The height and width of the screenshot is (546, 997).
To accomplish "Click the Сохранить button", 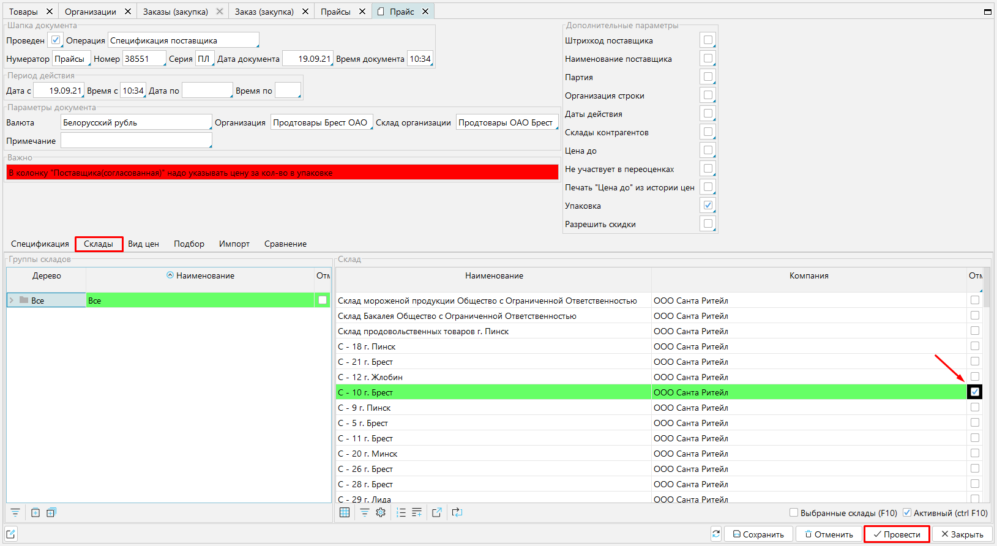I will [x=758, y=534].
